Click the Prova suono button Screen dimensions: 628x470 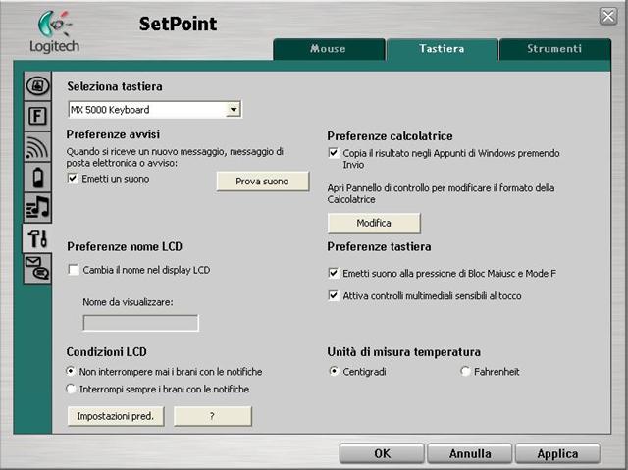[263, 182]
